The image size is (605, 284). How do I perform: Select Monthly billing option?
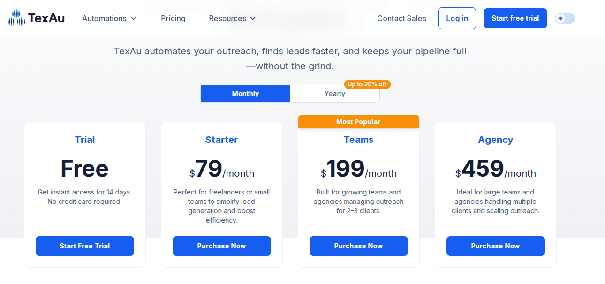coord(245,94)
